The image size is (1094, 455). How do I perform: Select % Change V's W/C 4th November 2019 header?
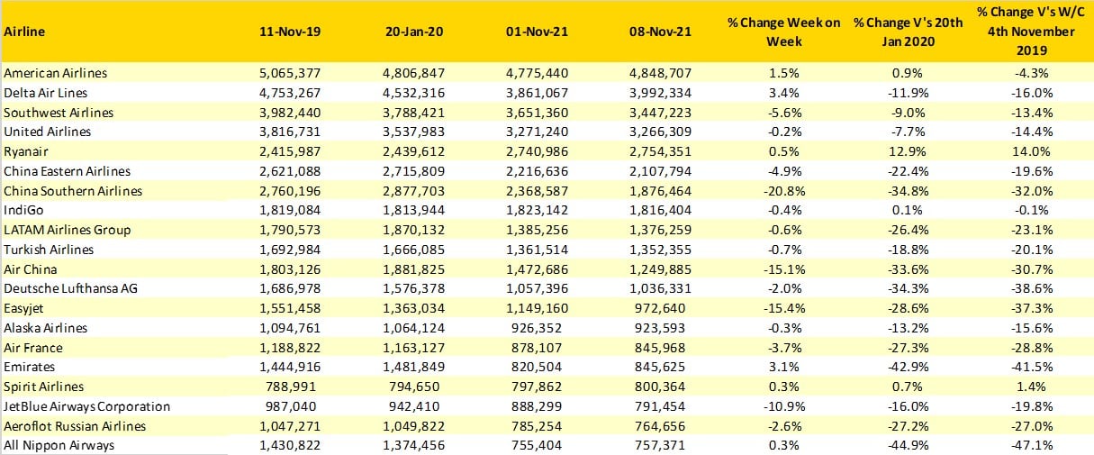click(1033, 32)
